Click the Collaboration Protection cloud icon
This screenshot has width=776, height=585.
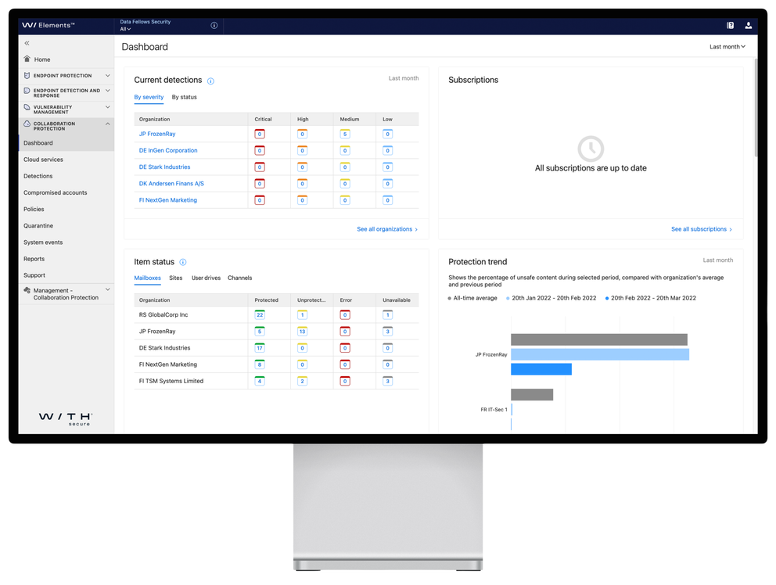point(27,125)
